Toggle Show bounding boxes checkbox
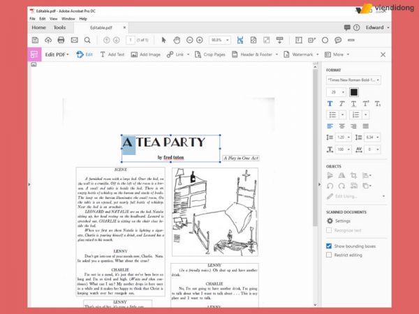 click(329, 246)
